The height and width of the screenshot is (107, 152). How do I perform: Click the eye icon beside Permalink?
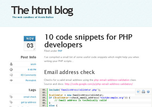[11, 80]
